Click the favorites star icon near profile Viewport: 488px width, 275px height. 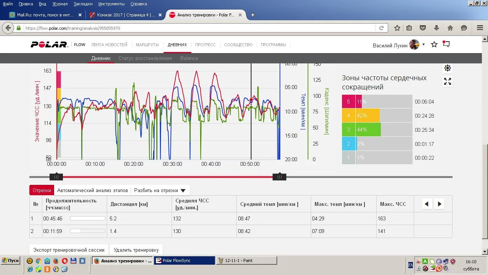pyautogui.click(x=434, y=45)
